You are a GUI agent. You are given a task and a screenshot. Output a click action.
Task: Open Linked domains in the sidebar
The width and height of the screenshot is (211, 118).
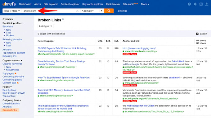pos(11,104)
